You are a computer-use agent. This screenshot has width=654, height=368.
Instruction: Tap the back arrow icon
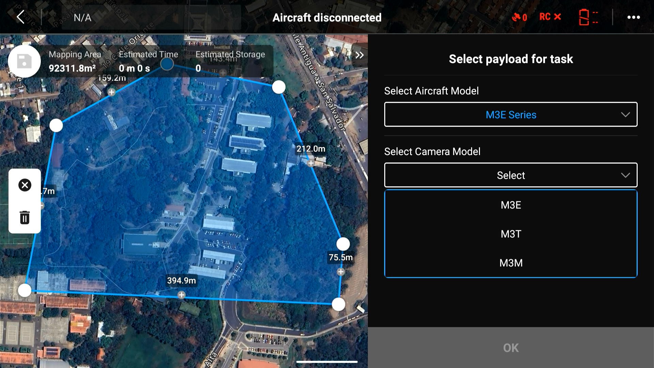tap(21, 17)
